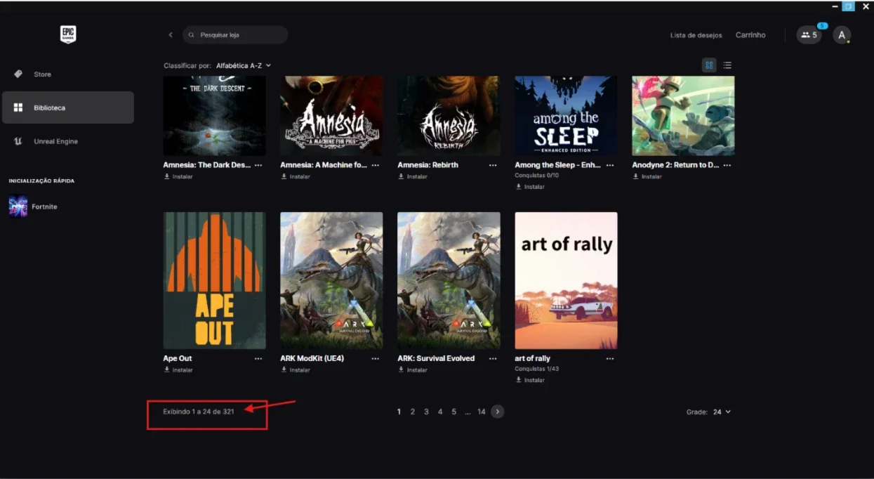Screen dimensions: 874x479
Task: Click install icon under Anodyne 2
Action: pyautogui.click(x=636, y=176)
